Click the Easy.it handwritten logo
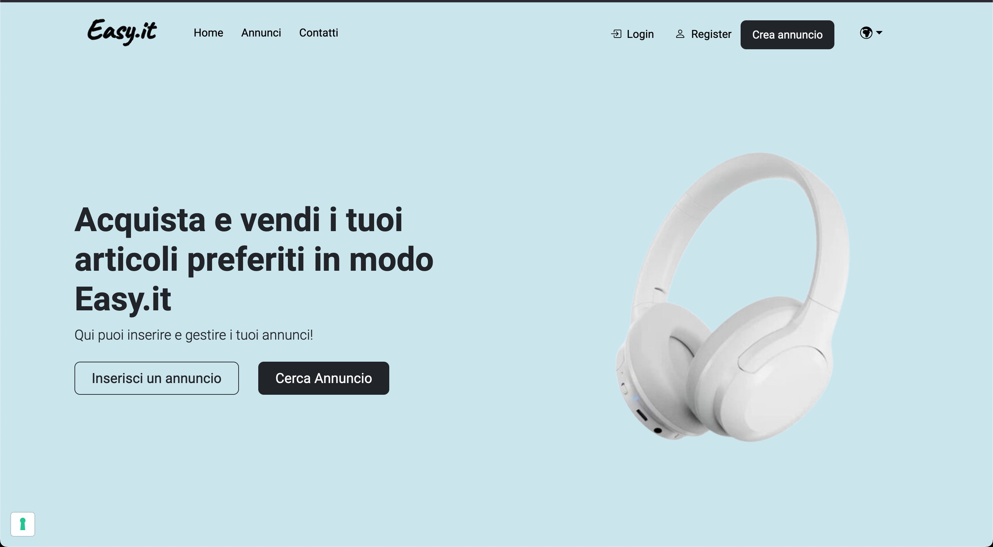 pyautogui.click(x=122, y=32)
